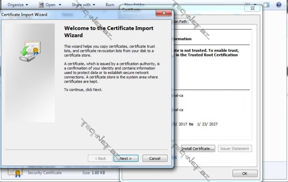
Task: Open the dropdown arrow next to Open
Action: pyautogui.click(x=60, y=5)
